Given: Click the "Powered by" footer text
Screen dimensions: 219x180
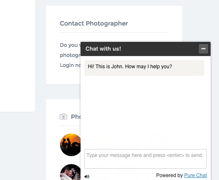Looking at the screenshot, I should click(169, 175).
